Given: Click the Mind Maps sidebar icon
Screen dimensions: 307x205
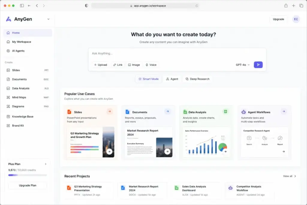Looking at the screenshot, I should pyautogui.click(x=8, y=98).
